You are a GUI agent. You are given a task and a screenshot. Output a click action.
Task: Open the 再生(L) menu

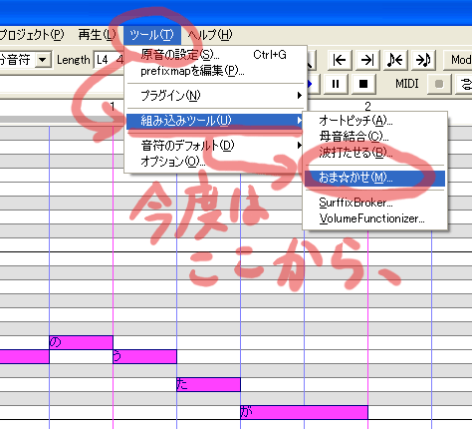[97, 35]
